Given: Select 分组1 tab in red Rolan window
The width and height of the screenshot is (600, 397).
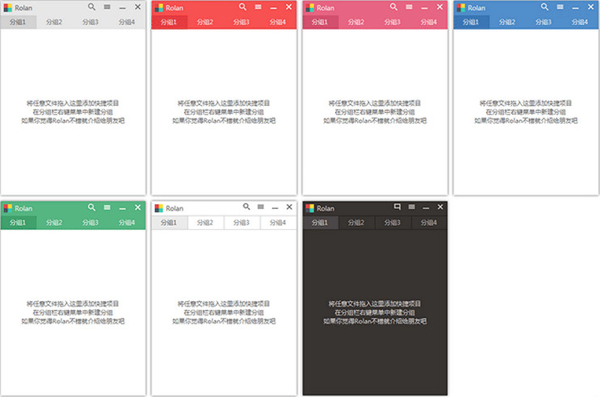Looking at the screenshot, I should [x=169, y=22].
